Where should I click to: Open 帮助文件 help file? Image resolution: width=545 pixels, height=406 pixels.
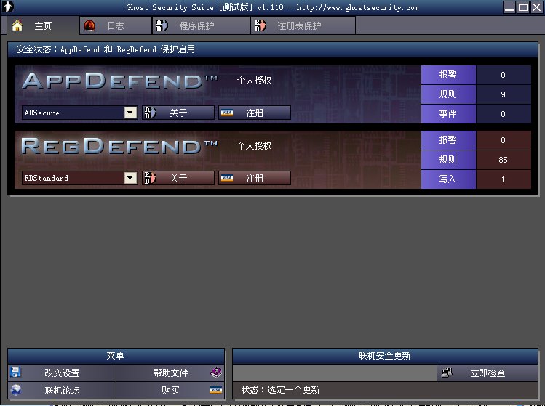click(x=170, y=373)
